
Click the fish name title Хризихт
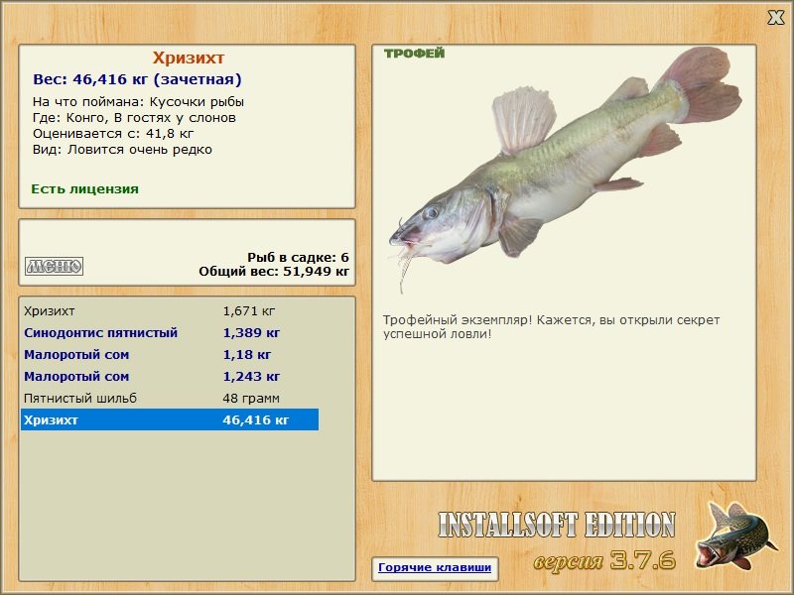coord(189,59)
